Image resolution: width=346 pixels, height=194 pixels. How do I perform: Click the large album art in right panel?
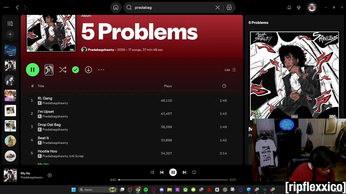294,75
